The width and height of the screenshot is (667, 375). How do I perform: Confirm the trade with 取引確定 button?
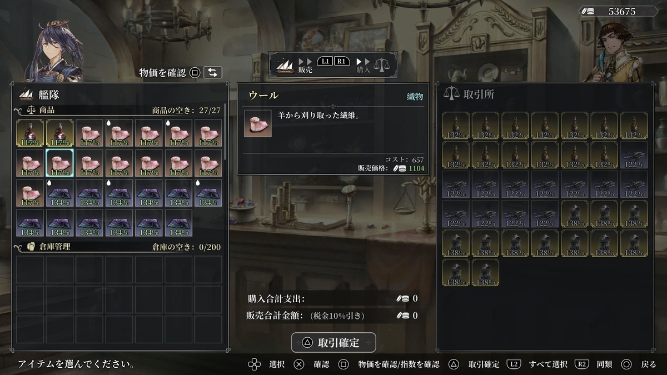pos(333,343)
